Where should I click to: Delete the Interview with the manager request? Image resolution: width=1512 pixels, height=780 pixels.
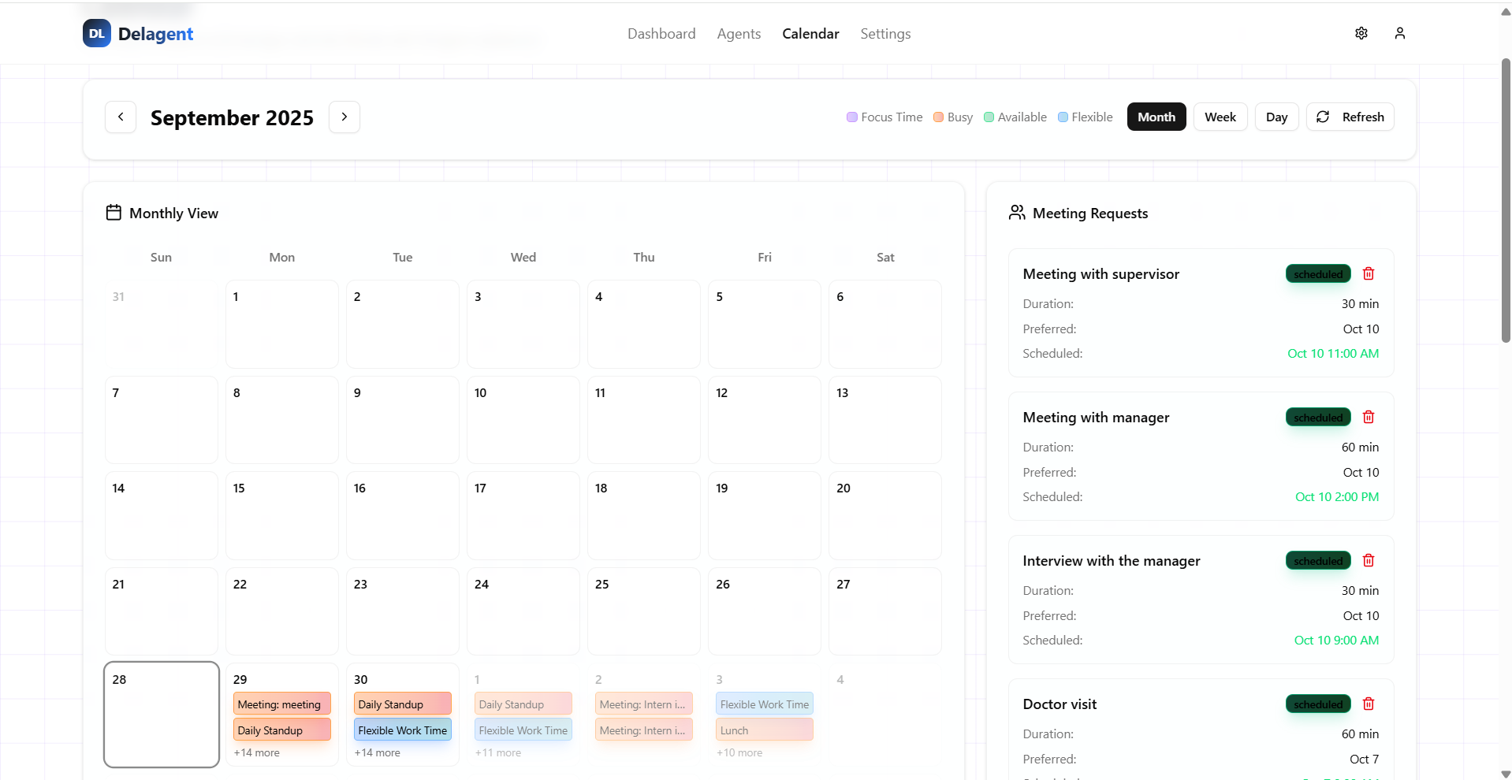tap(1369, 560)
